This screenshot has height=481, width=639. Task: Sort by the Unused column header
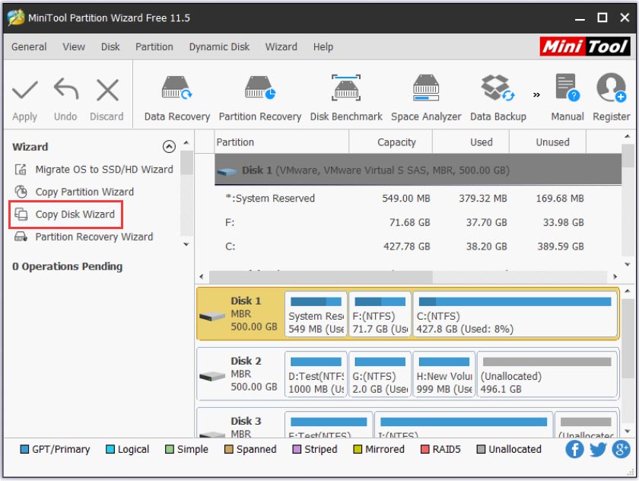pos(548,142)
